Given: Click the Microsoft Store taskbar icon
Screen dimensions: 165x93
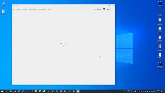Looking at the screenshot, I should 78,91.
